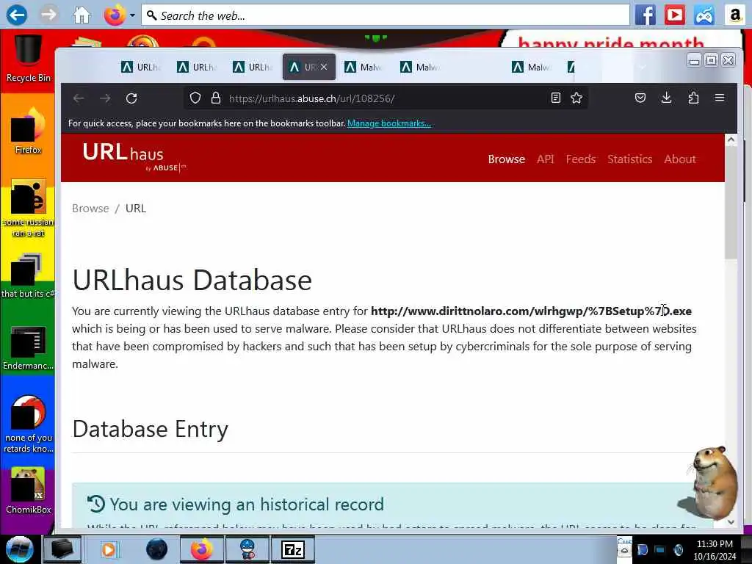The image size is (752, 564).
Task: Open the game controller shortcut icon
Action: (704, 15)
